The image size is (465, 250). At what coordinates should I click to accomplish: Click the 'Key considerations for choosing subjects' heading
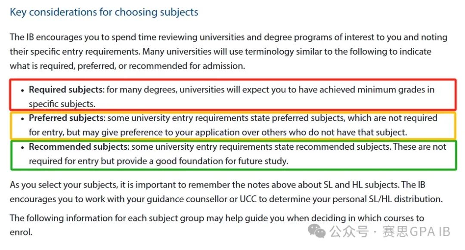tap(104, 12)
